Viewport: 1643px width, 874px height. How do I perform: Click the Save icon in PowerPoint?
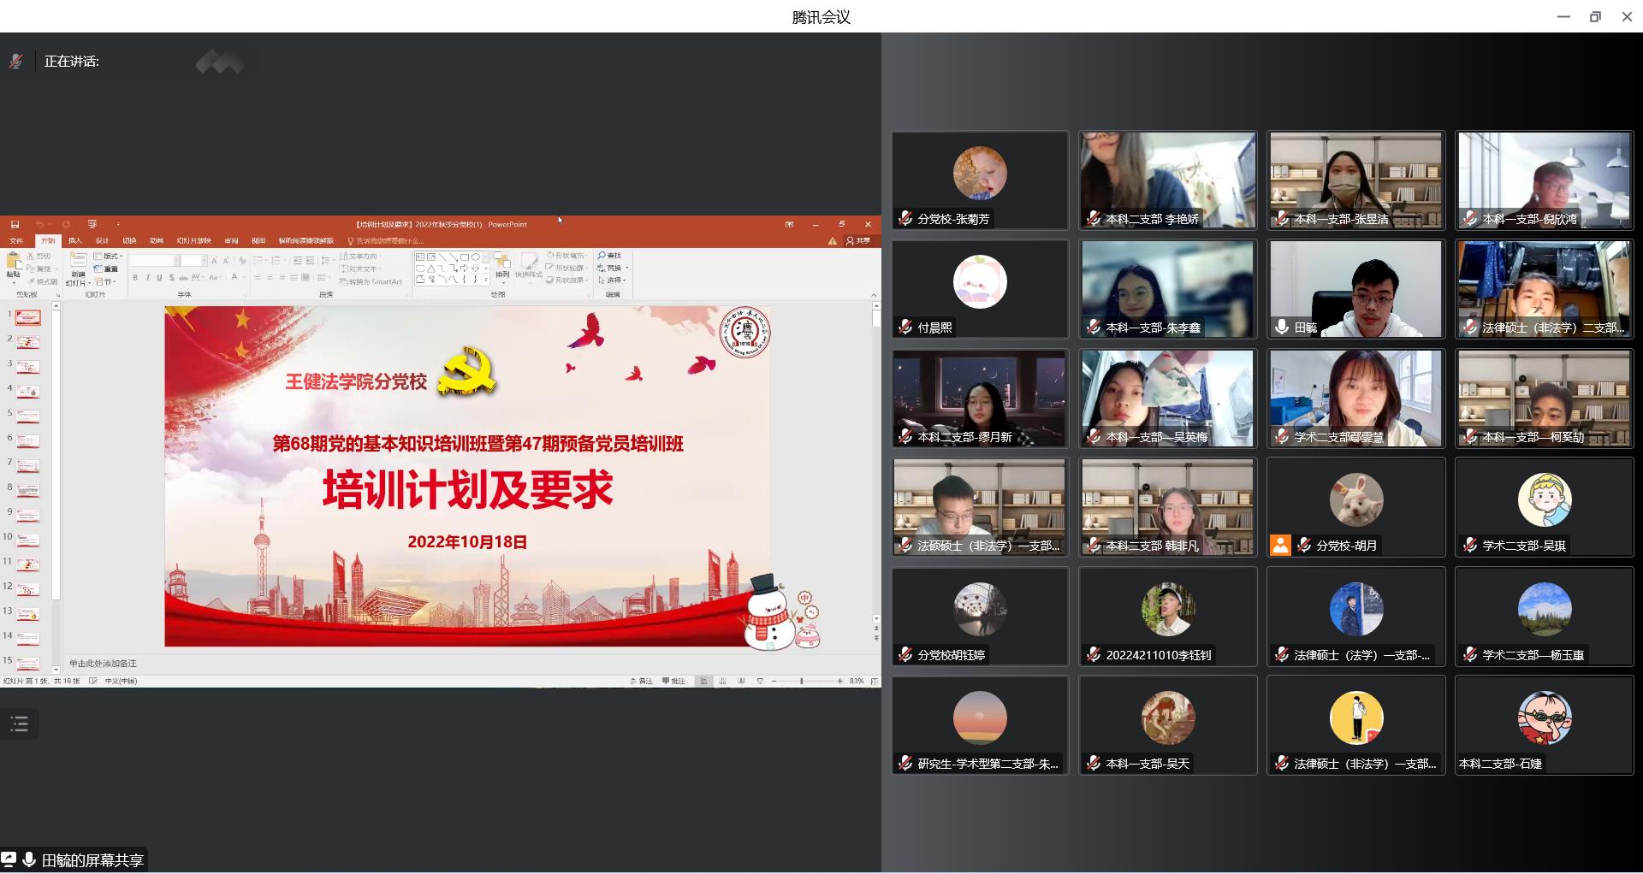[x=15, y=225]
